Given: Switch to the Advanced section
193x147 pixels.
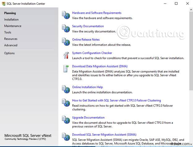Looking at the screenshot, I should click(11, 45).
